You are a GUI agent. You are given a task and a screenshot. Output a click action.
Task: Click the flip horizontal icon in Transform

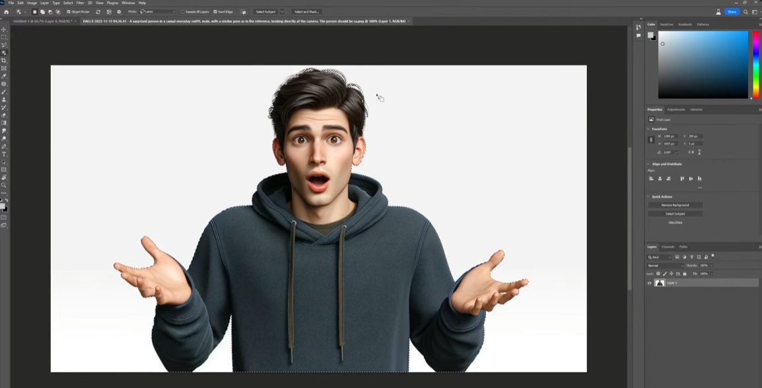coord(691,152)
